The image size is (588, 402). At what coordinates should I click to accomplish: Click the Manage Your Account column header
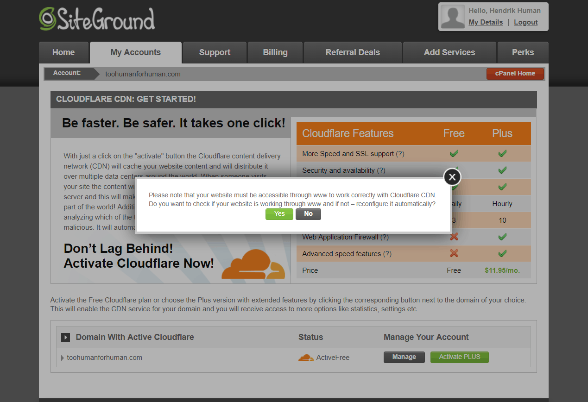click(426, 337)
